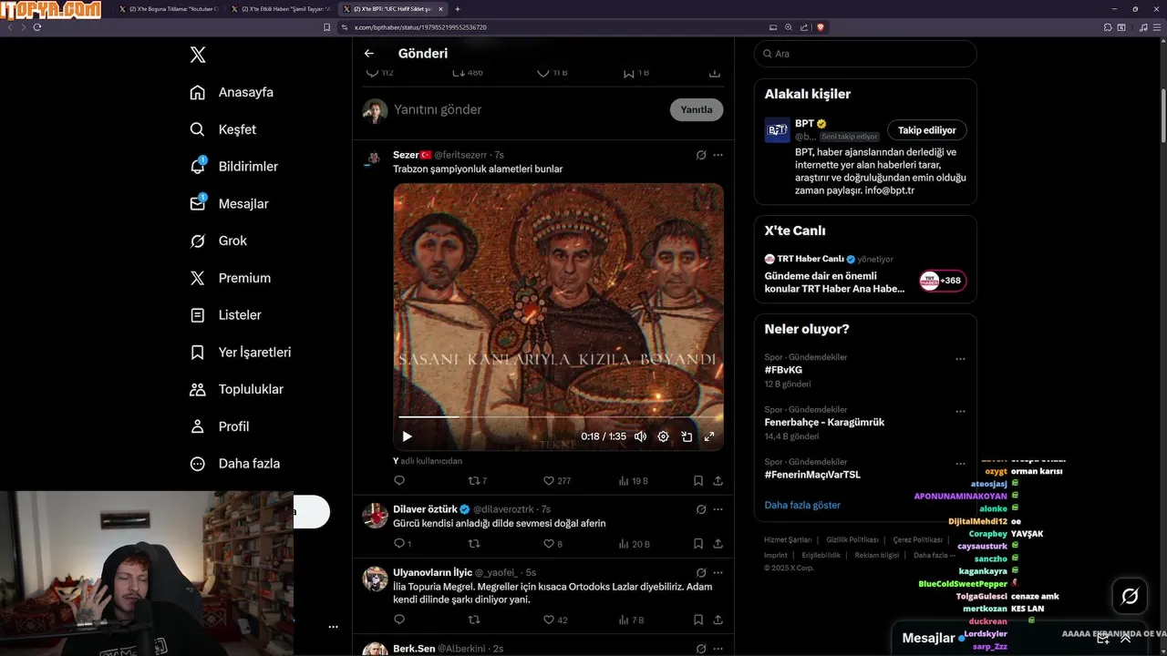Switch to 'X'te Etkili Haber' browser tab

click(x=280, y=8)
